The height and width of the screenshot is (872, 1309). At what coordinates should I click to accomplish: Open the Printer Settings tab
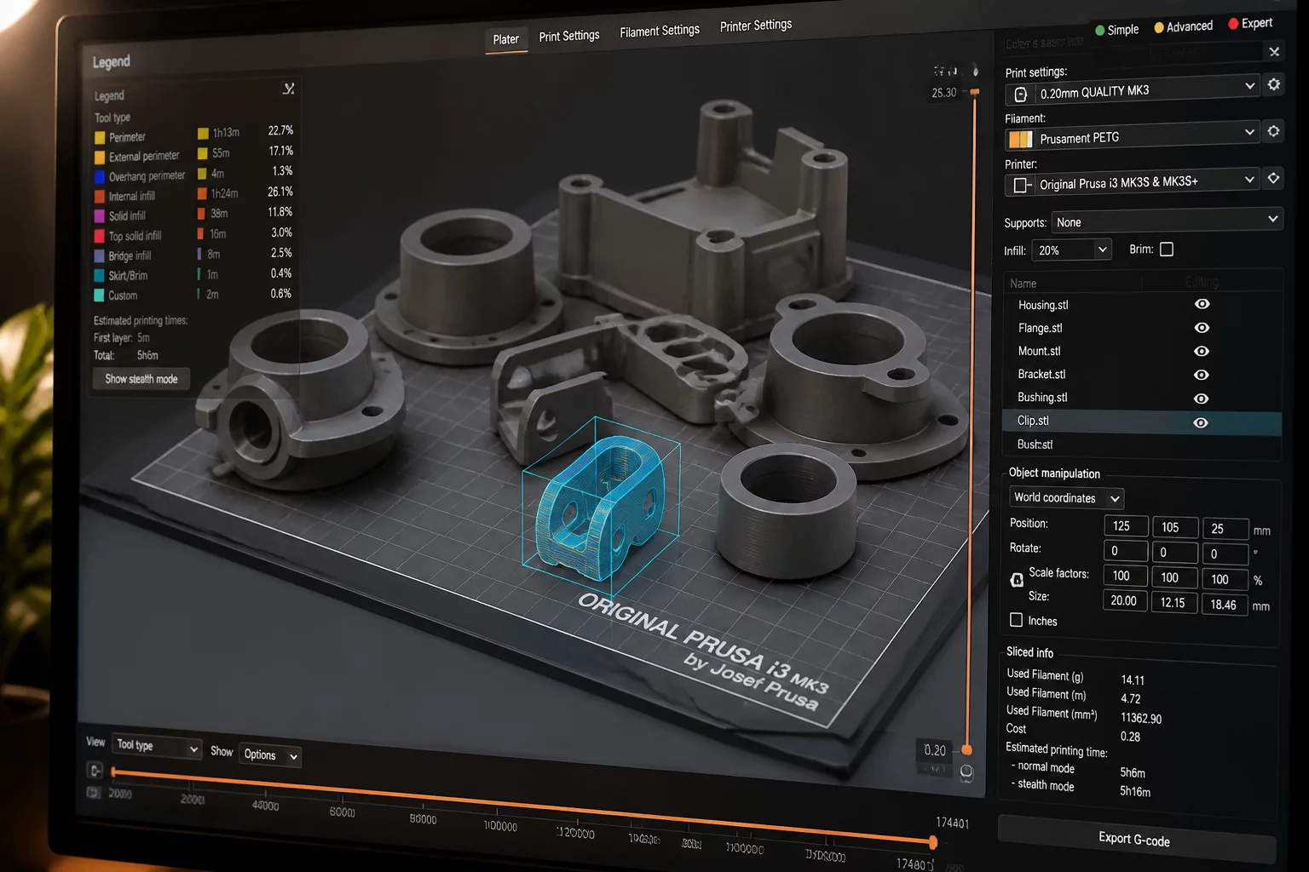[x=756, y=26]
